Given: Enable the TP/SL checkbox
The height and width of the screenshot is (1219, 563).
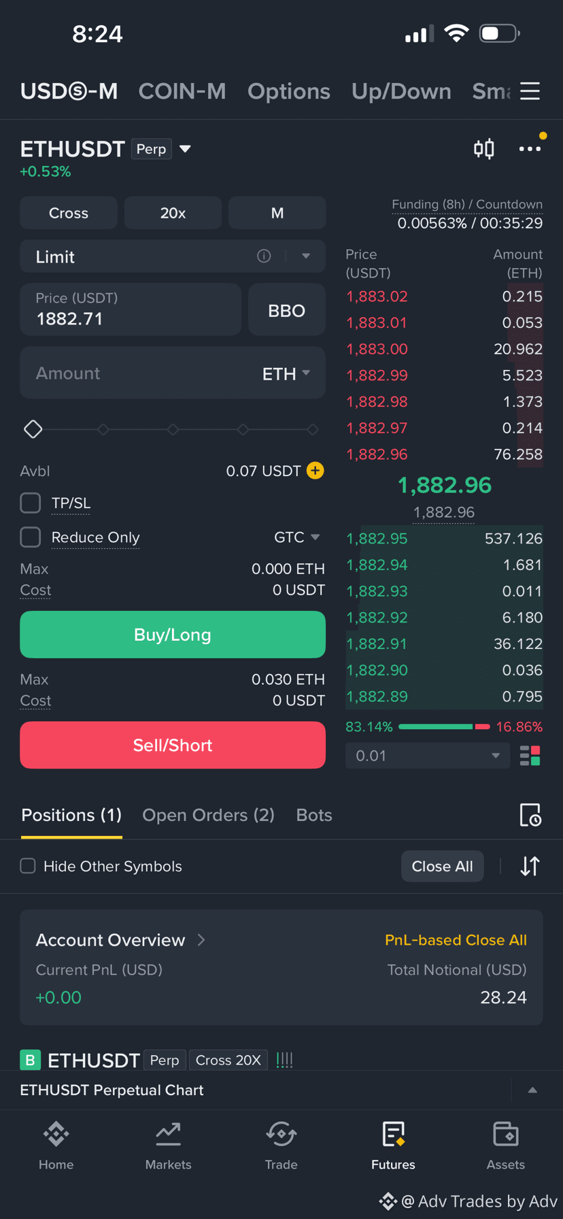Looking at the screenshot, I should (31, 503).
